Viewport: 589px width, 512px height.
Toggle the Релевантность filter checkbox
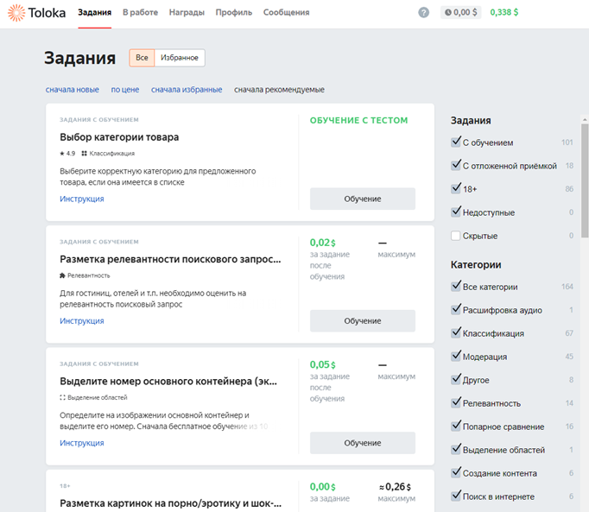(x=456, y=402)
